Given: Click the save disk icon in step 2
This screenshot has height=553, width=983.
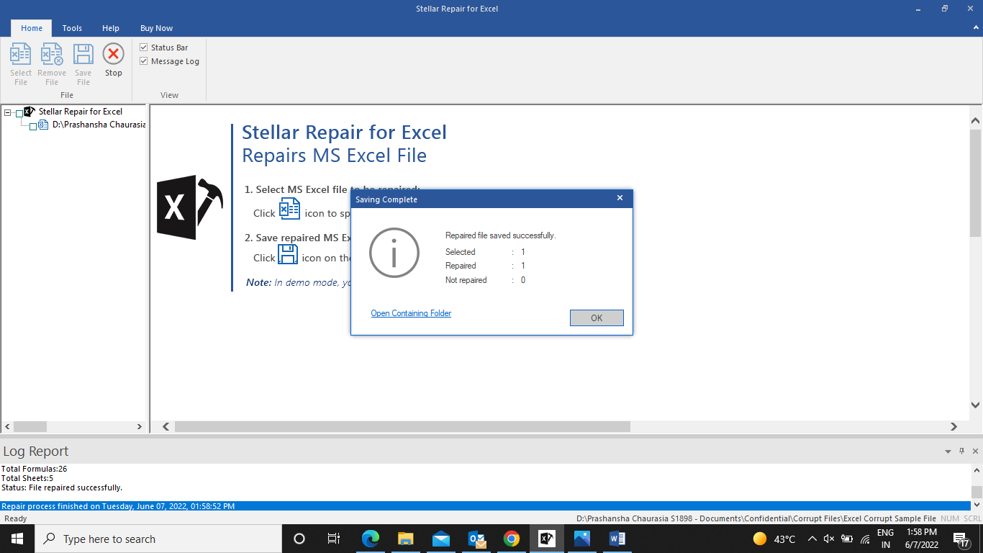Looking at the screenshot, I should coord(288,254).
